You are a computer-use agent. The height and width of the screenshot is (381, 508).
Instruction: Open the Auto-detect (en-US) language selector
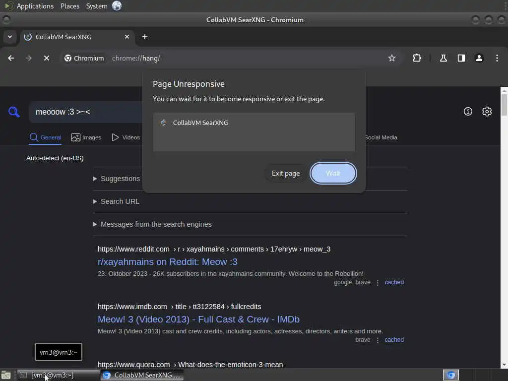55,158
